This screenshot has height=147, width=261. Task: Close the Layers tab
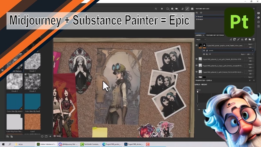pyautogui.click(x=203, y=35)
